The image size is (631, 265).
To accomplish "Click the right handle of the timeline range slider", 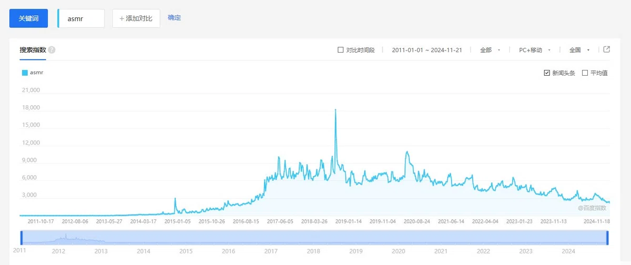I will pyautogui.click(x=607, y=237).
